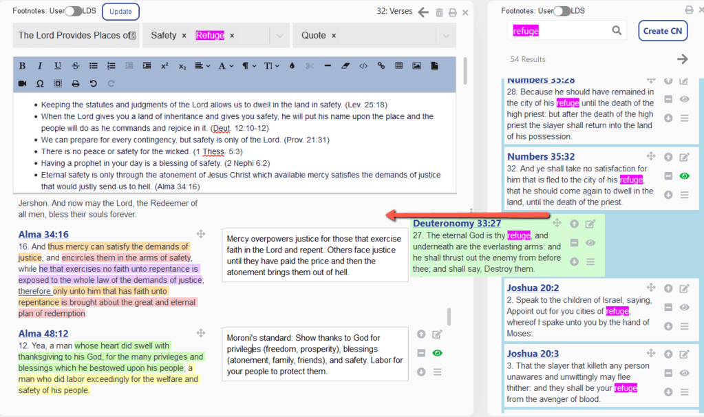Screen dimensions: 704x417
Task: Insert a video with the camera icon
Action: (x=22, y=84)
